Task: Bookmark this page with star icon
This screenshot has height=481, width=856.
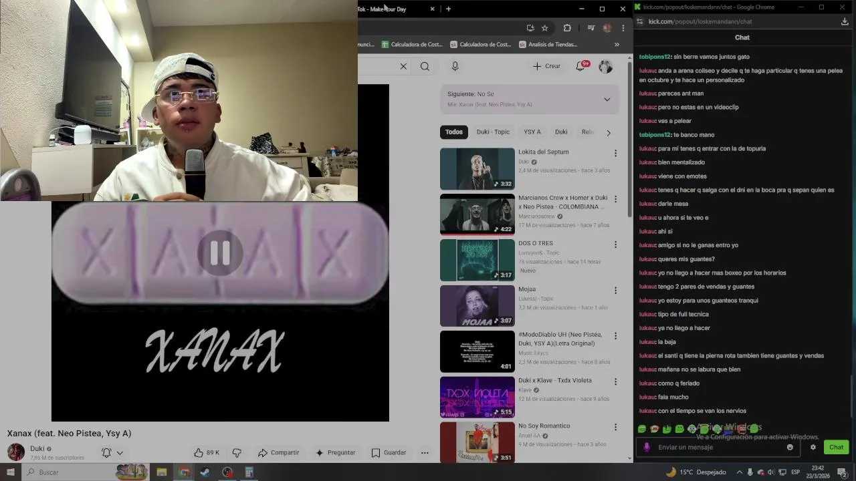Action: [545, 28]
